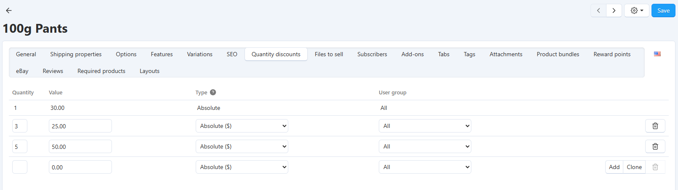678x190 pixels.
Task: Open the Add-ons tab
Action: pos(412,54)
